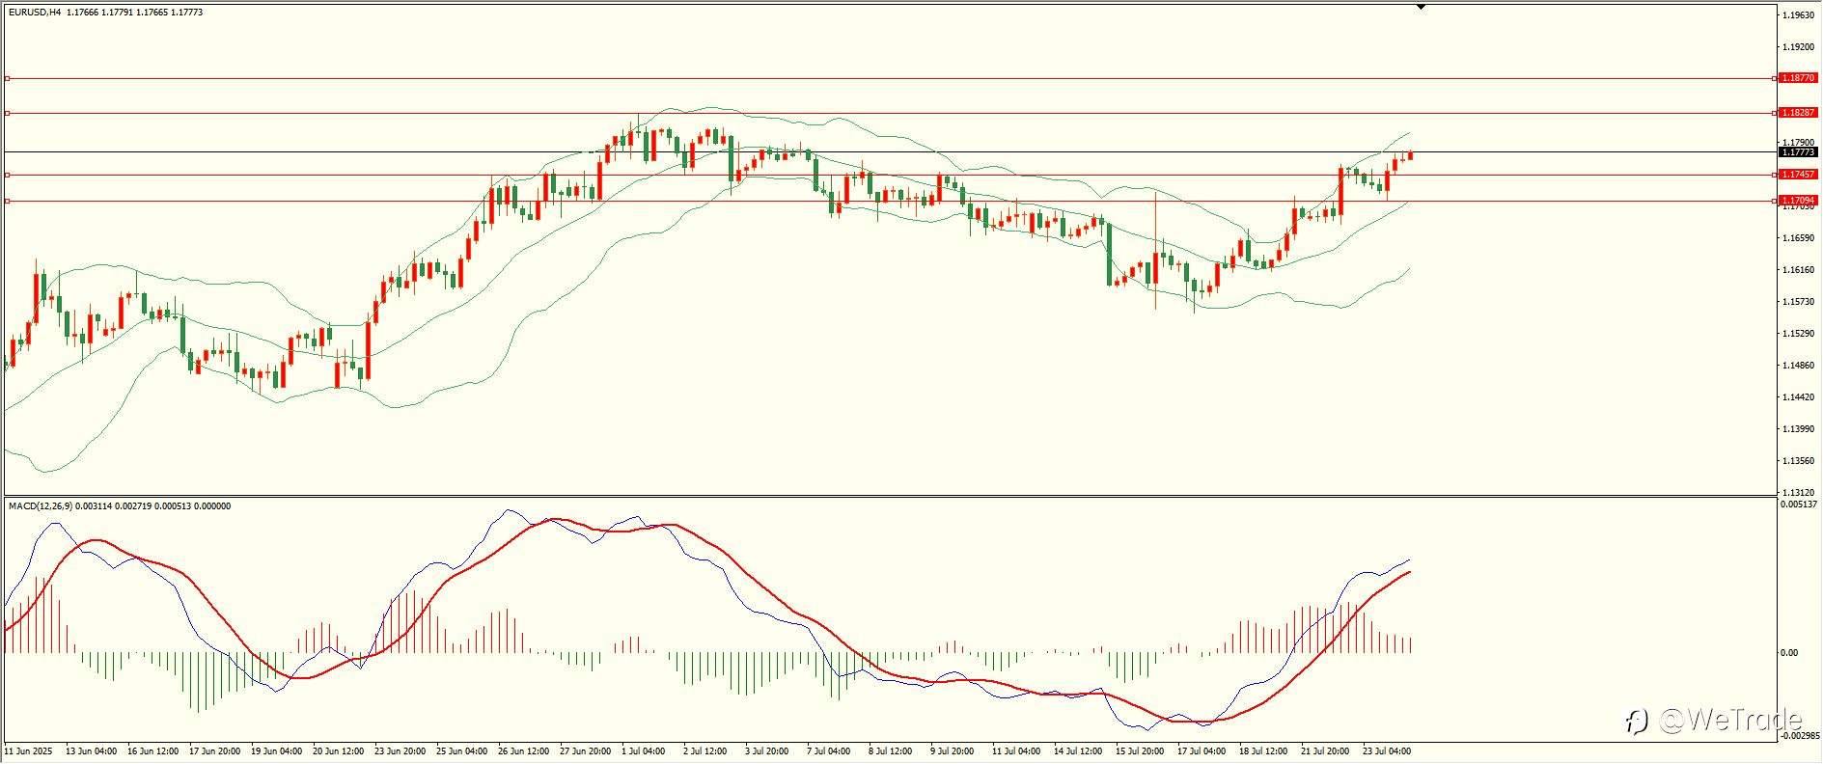Click the 1.13120 price scale value
Image resolution: width=1823 pixels, height=764 pixels.
pyautogui.click(x=1798, y=493)
